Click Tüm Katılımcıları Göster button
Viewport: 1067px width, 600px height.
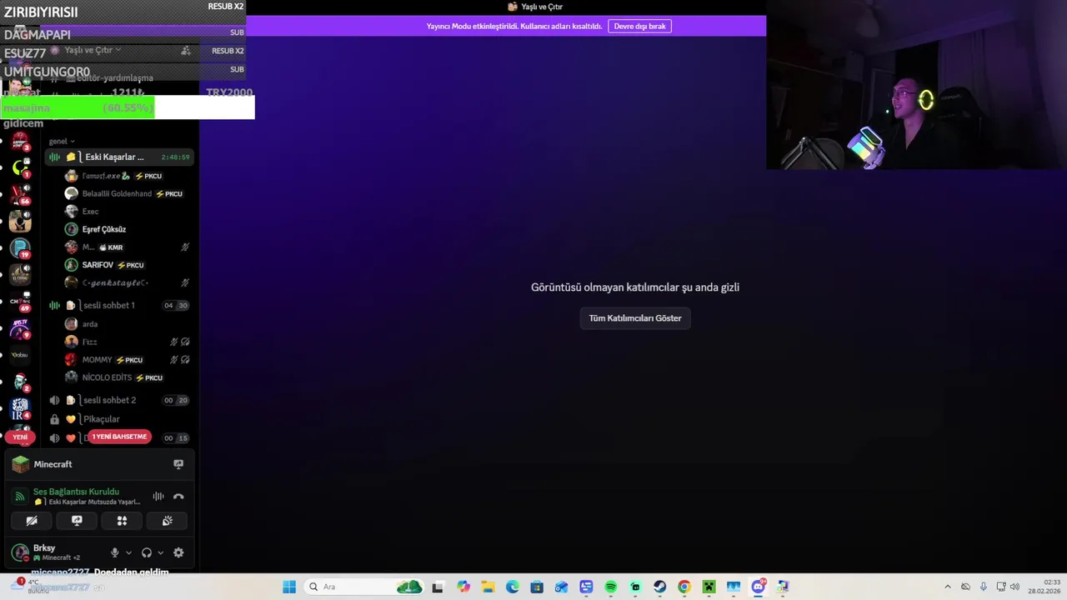pyautogui.click(x=635, y=318)
